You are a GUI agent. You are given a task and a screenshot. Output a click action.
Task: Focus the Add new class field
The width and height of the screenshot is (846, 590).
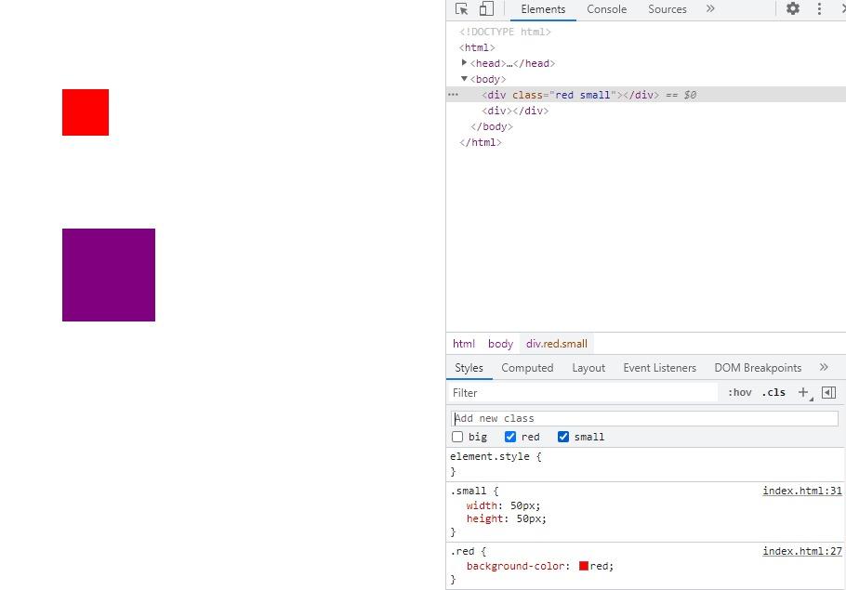[644, 418]
